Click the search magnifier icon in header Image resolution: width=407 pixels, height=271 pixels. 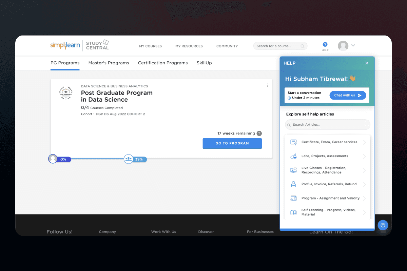click(303, 46)
